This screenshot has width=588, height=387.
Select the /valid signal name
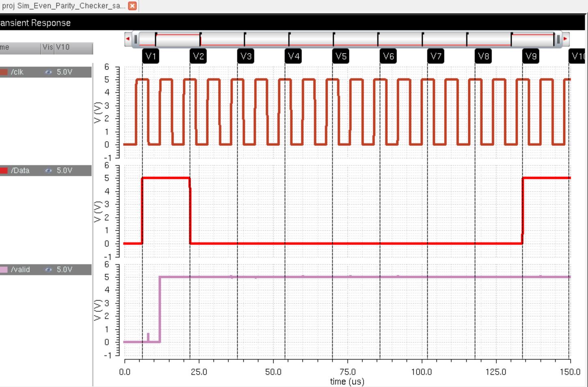click(20, 269)
